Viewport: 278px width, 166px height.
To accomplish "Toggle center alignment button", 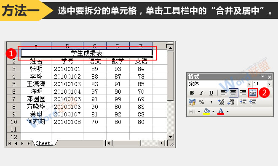I will coord(233,93).
